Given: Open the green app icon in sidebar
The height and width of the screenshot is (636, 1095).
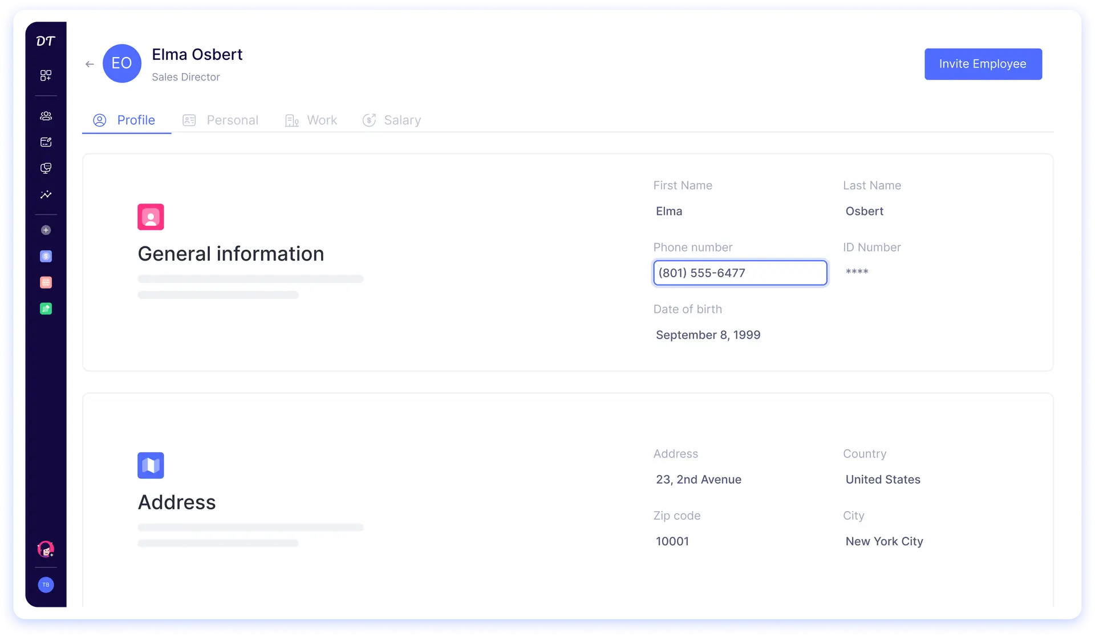Looking at the screenshot, I should [46, 309].
